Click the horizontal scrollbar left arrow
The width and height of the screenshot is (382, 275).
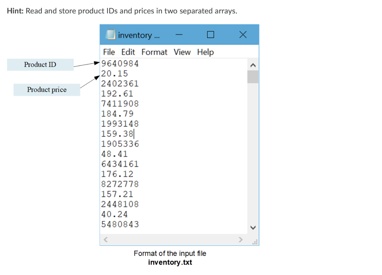click(x=105, y=240)
